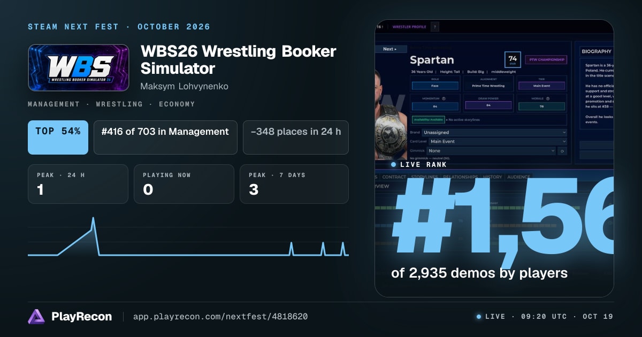Open the HISTORY tab

coord(492,177)
